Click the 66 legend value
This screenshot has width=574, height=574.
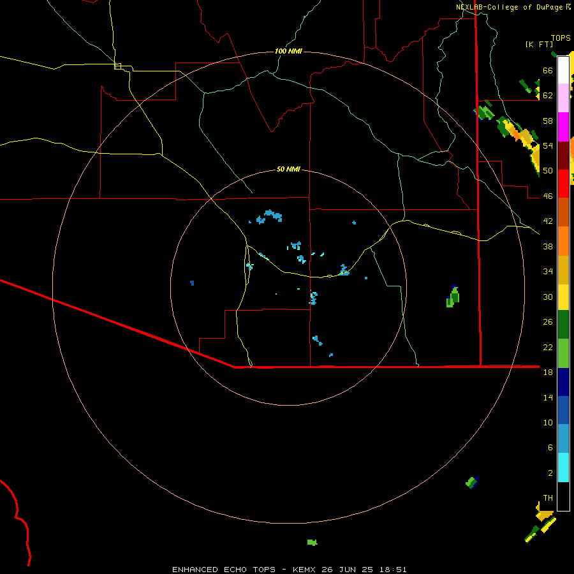tap(548, 70)
